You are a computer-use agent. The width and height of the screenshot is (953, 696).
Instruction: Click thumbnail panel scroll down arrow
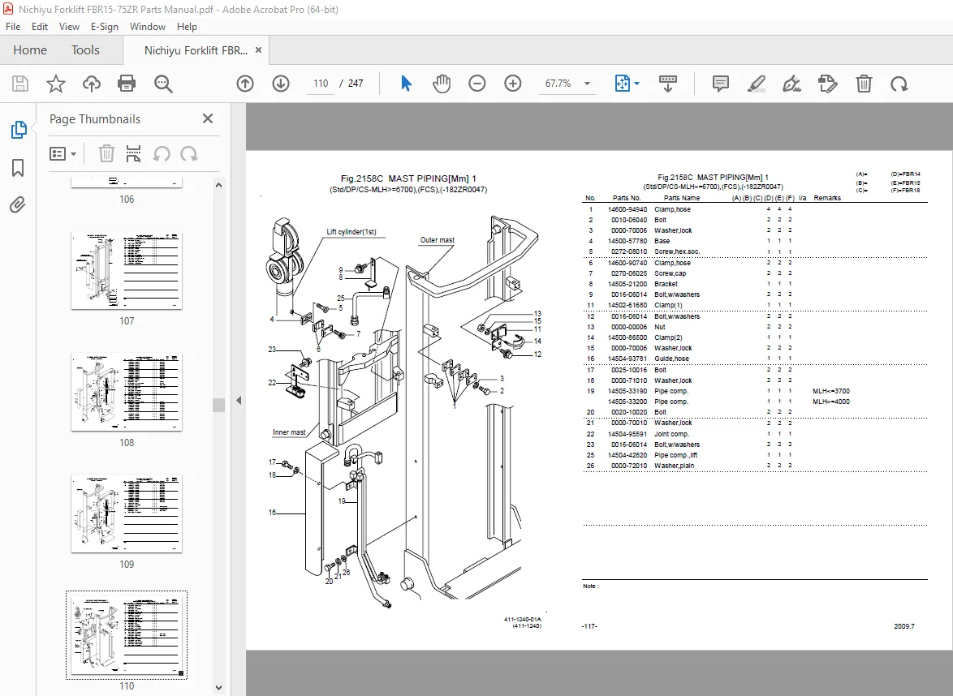point(219,688)
